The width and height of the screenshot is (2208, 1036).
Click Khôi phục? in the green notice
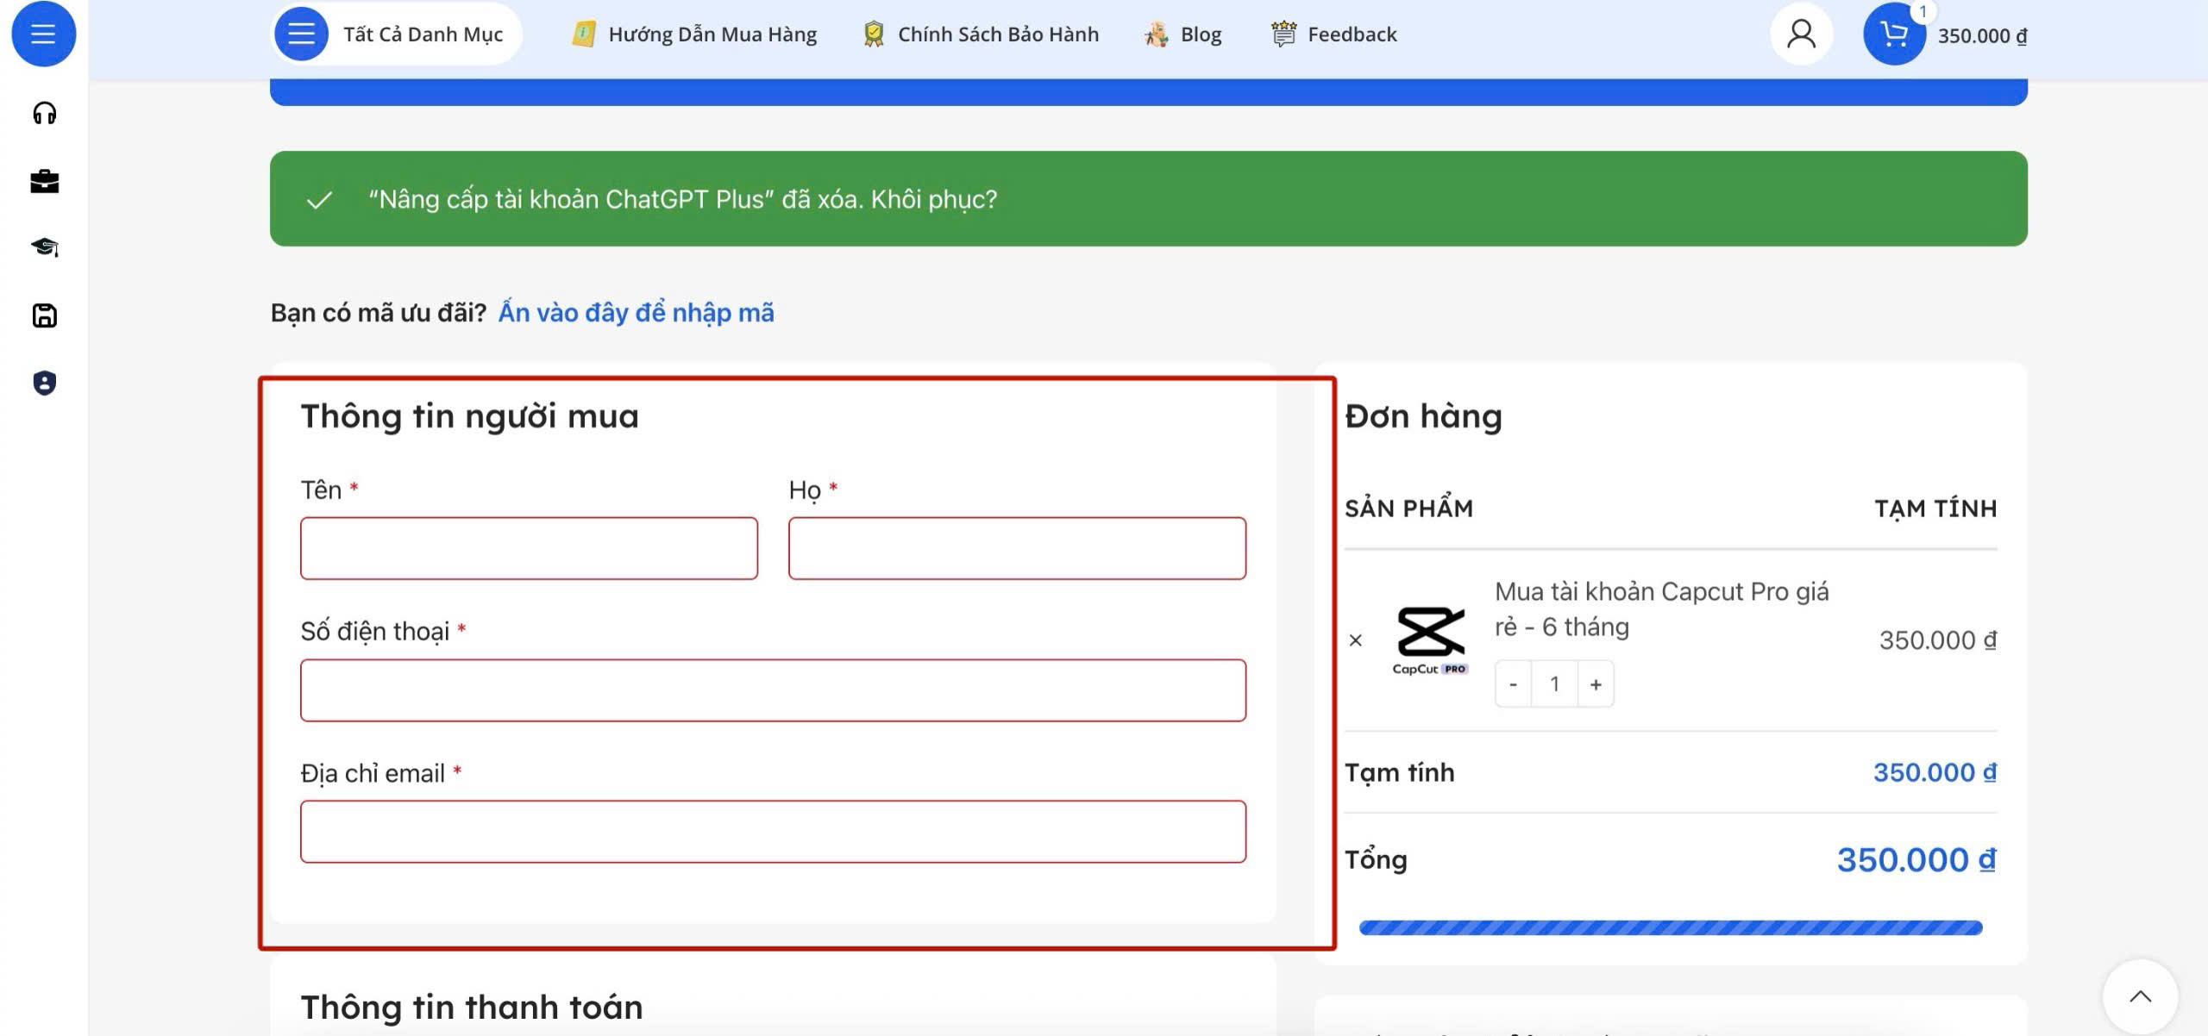coord(933,199)
